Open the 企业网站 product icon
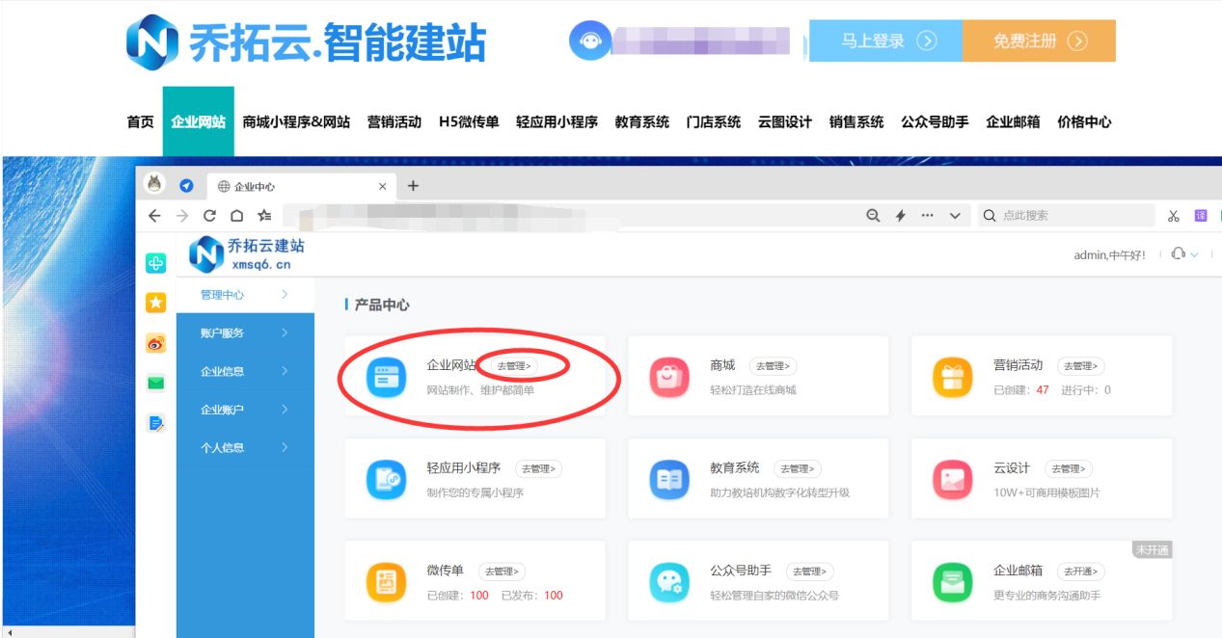The height and width of the screenshot is (638, 1222). (x=387, y=377)
